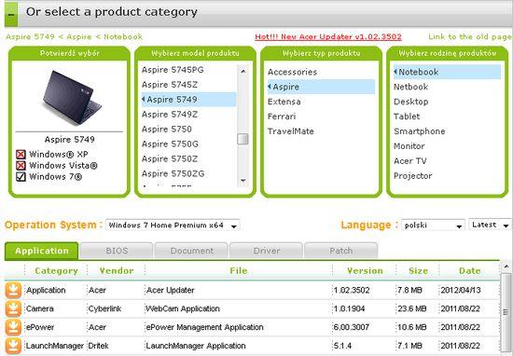Toggle the Windows XP checkbox

click(21, 155)
